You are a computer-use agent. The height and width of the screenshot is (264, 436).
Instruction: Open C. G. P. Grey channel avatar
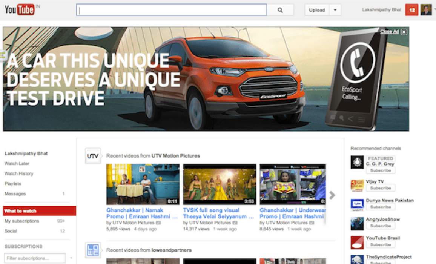(357, 162)
